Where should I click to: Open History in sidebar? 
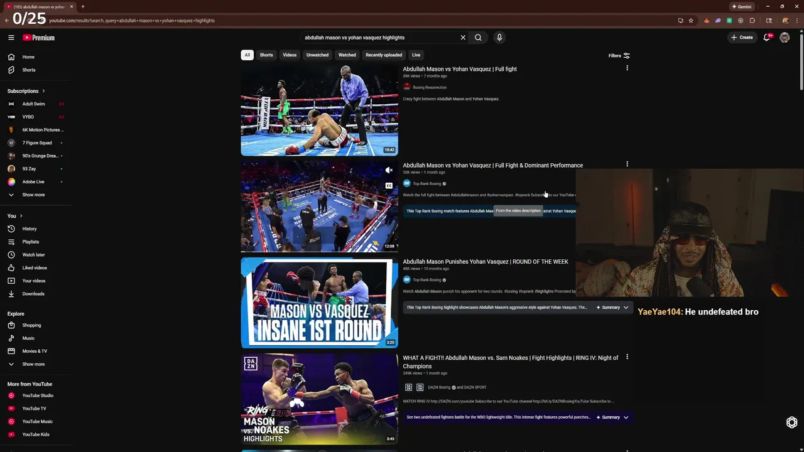tap(36, 229)
